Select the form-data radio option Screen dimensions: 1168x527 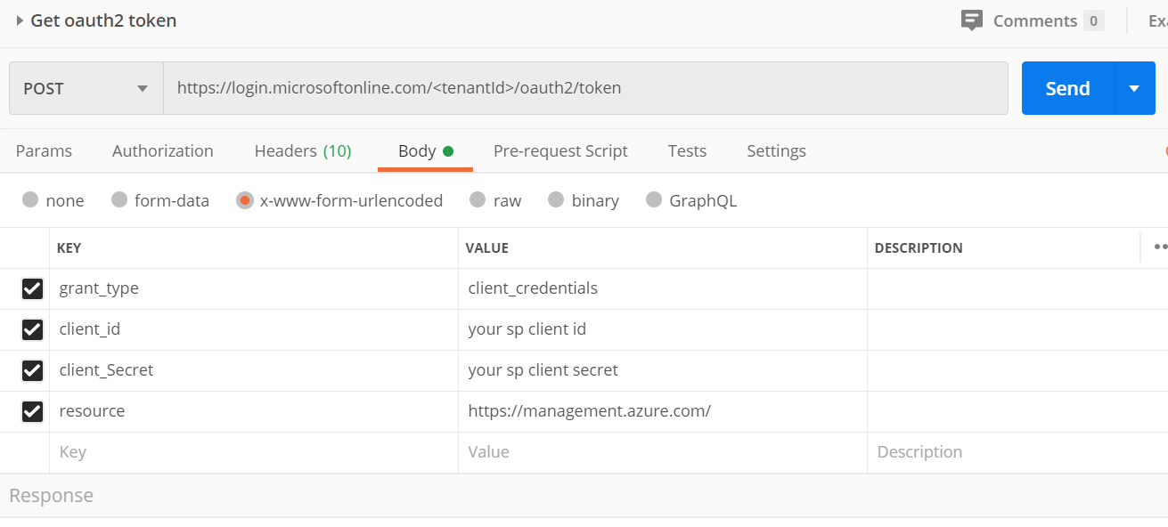(119, 200)
